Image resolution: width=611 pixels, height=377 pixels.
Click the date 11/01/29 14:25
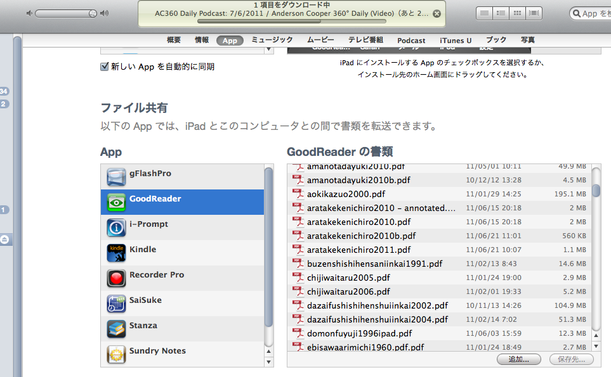point(494,194)
